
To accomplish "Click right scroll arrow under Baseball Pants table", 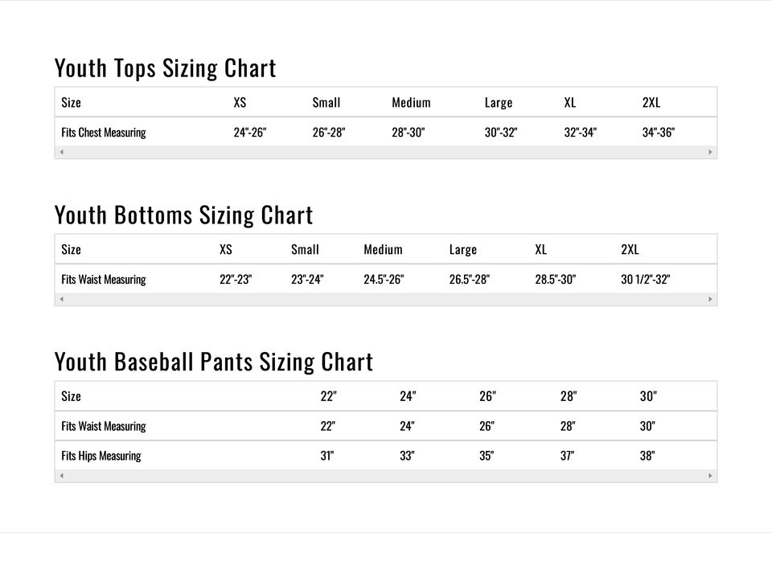I will [710, 476].
